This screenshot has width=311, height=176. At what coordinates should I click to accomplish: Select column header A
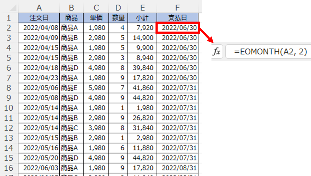pos(39,7)
